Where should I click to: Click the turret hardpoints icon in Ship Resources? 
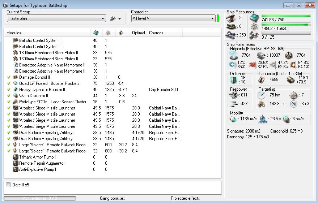pyautogui.click(x=231, y=18)
